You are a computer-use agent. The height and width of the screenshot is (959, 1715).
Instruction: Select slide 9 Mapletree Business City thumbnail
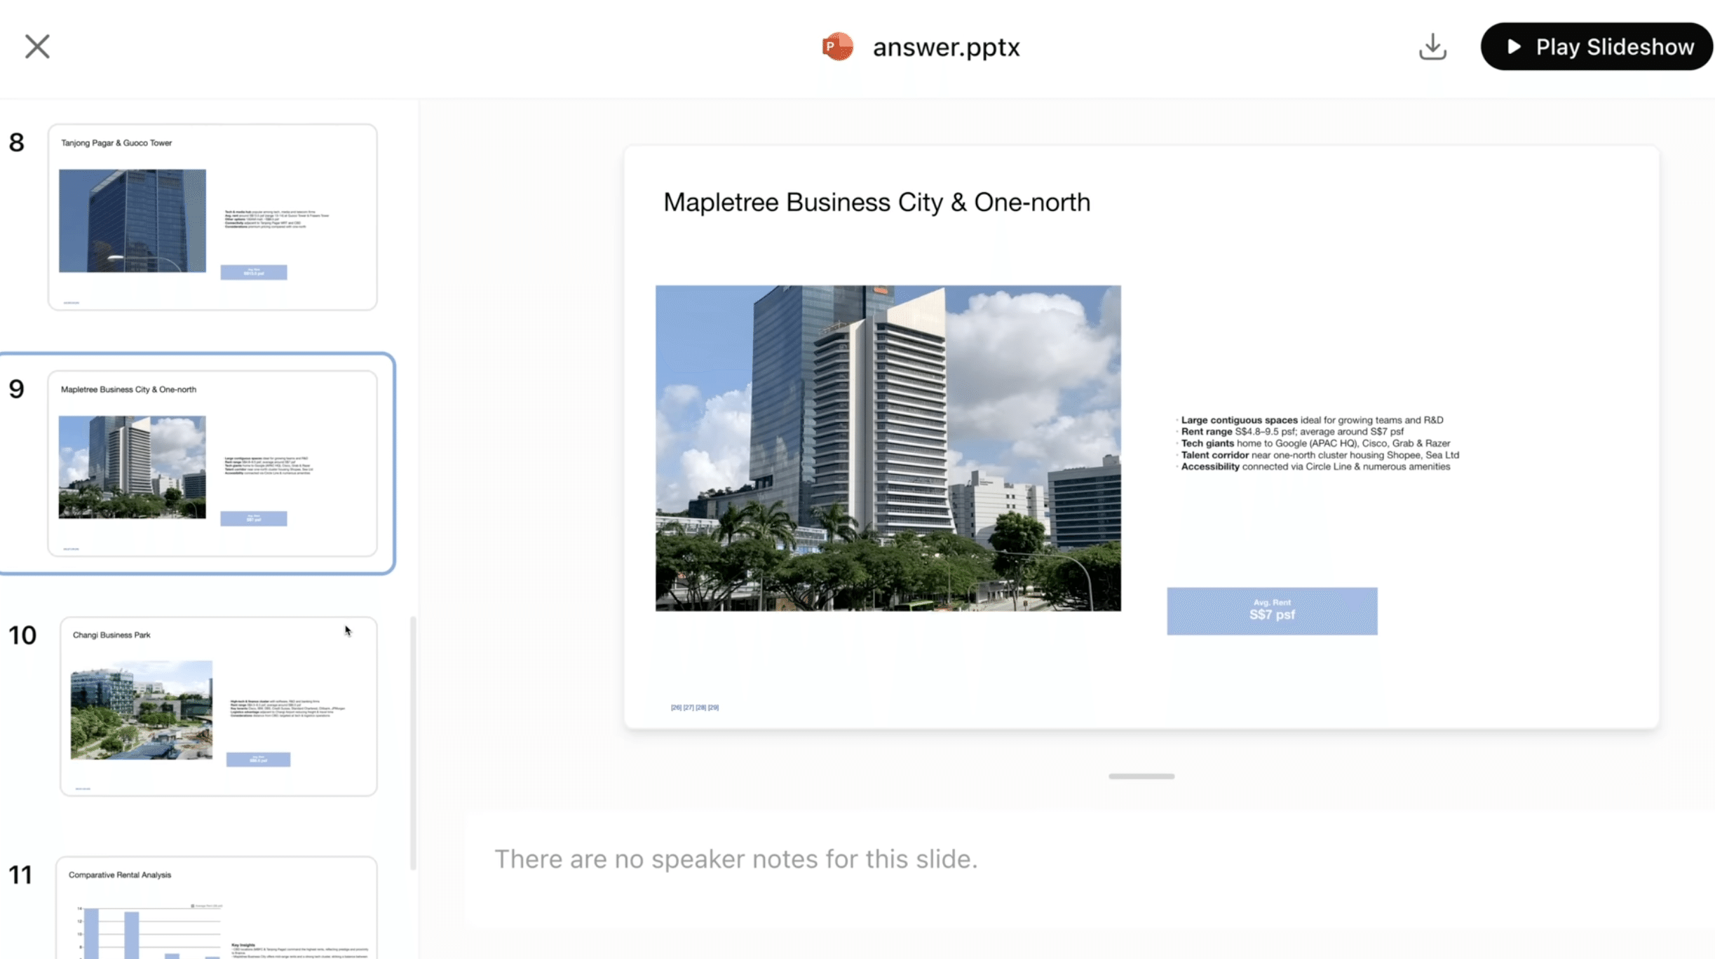click(212, 463)
